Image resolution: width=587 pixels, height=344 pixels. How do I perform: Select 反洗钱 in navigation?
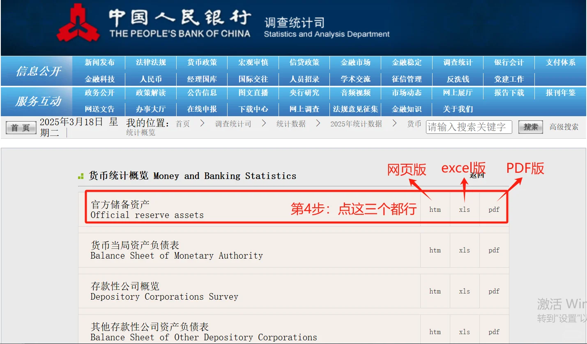458,79
